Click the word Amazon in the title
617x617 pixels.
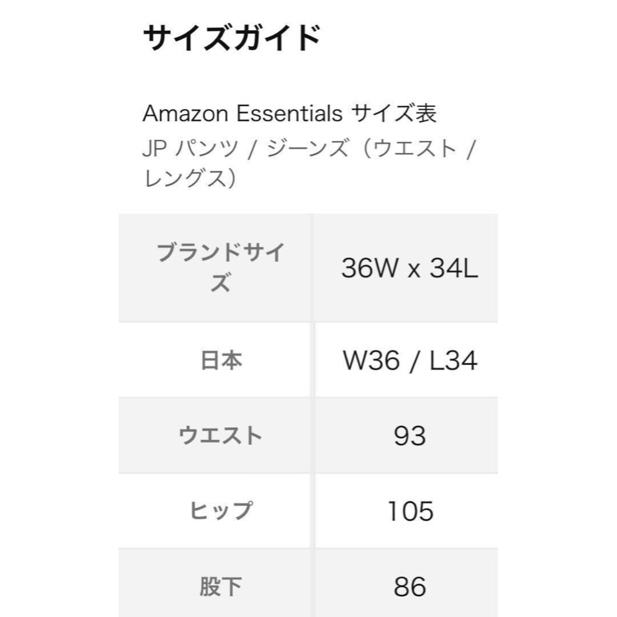point(185,114)
